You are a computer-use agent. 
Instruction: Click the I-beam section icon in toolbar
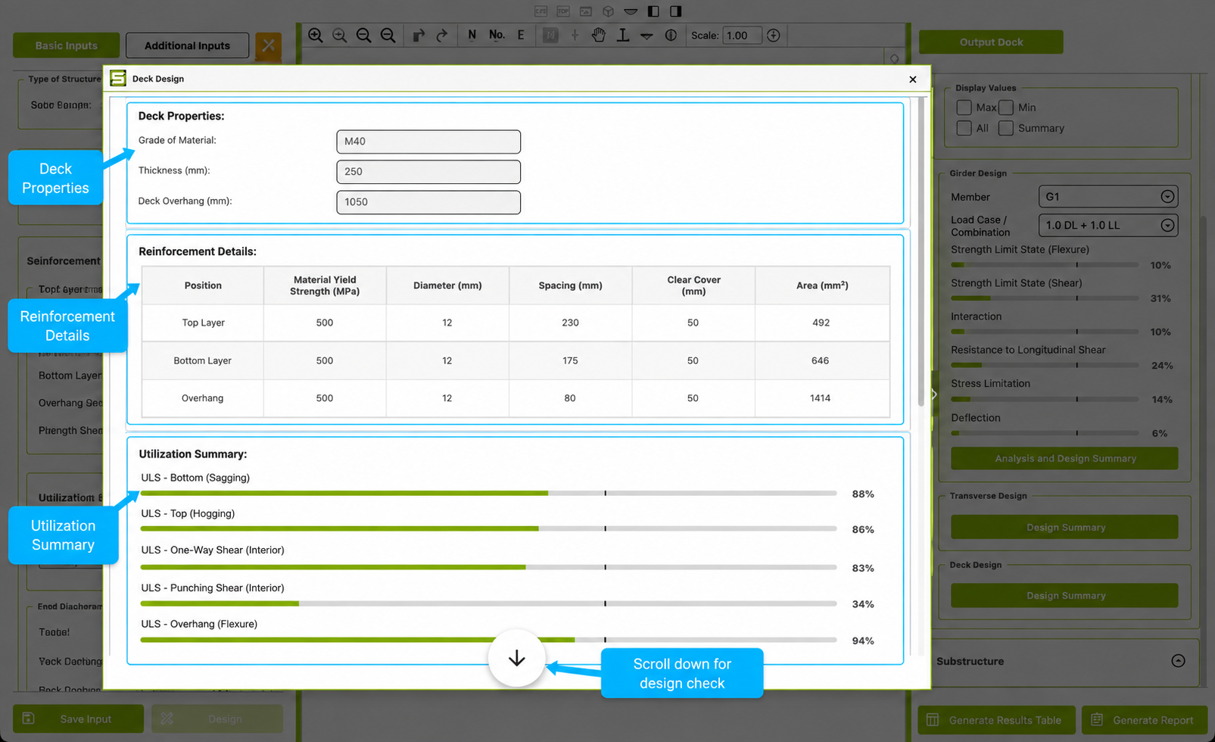click(623, 35)
